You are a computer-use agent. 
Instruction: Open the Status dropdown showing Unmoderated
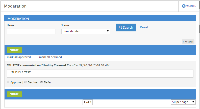point(86,31)
